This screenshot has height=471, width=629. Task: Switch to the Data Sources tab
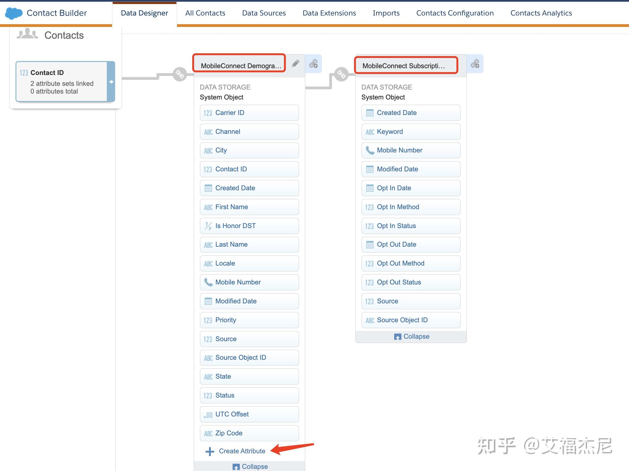tap(264, 13)
